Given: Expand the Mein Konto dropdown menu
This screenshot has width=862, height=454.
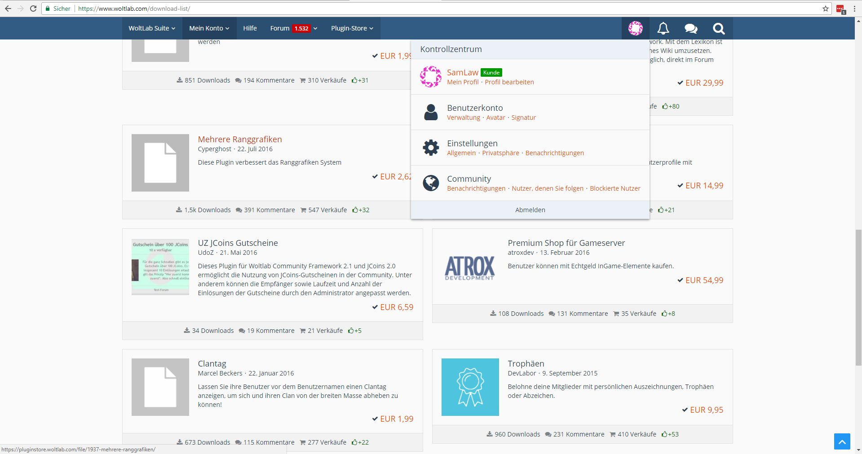Looking at the screenshot, I should tap(209, 28).
